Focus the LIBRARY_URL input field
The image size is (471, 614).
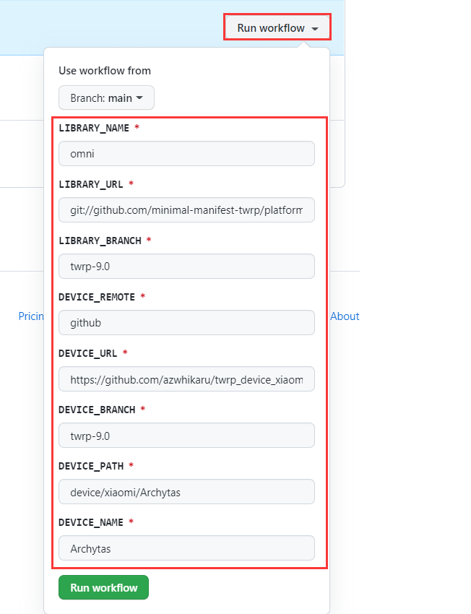187,210
